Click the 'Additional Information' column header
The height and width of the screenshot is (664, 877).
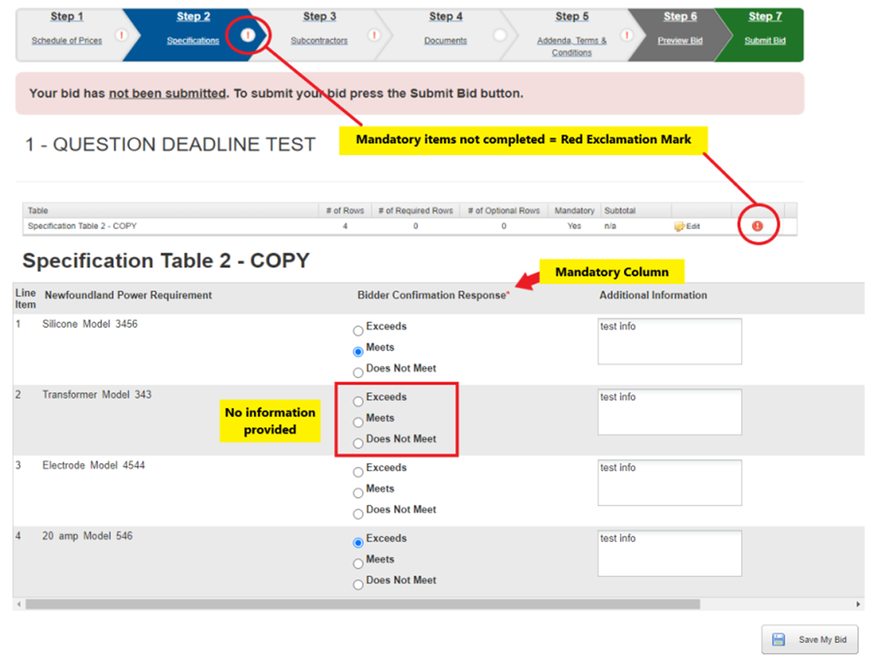(653, 295)
